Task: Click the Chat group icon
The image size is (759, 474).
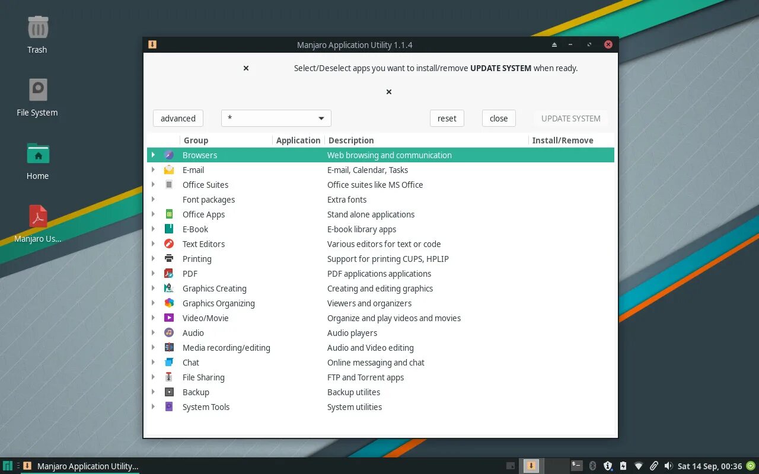Action: point(169,362)
